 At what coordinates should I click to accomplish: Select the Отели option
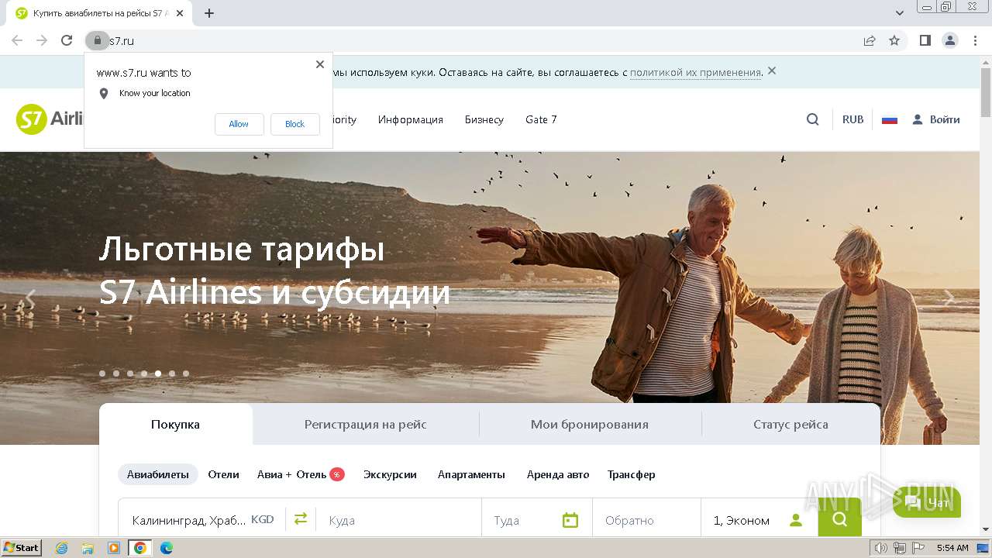click(223, 474)
